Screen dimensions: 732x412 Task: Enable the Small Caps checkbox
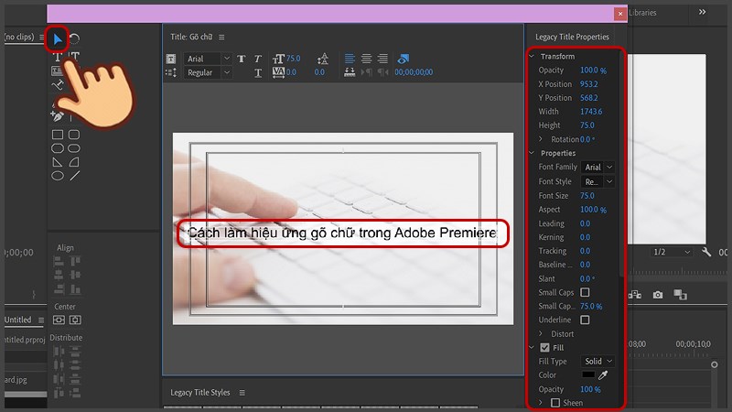coord(585,292)
